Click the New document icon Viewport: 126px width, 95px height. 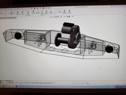point(29,8)
